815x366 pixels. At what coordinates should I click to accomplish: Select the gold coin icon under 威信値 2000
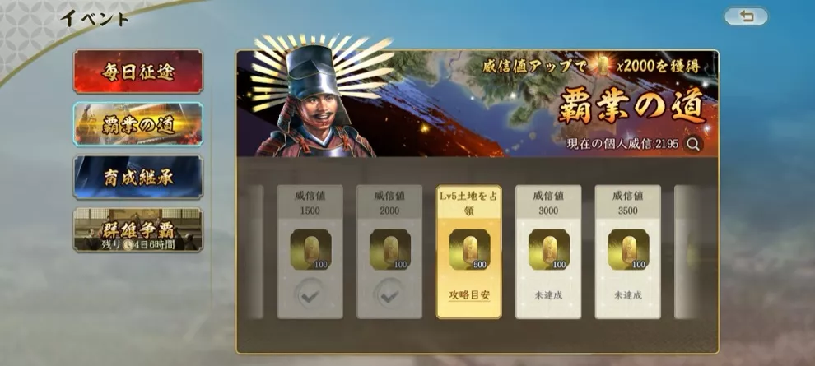(x=390, y=249)
